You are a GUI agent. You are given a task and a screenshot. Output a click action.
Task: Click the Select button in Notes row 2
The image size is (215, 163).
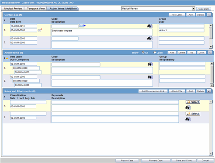(x=193, y=113)
